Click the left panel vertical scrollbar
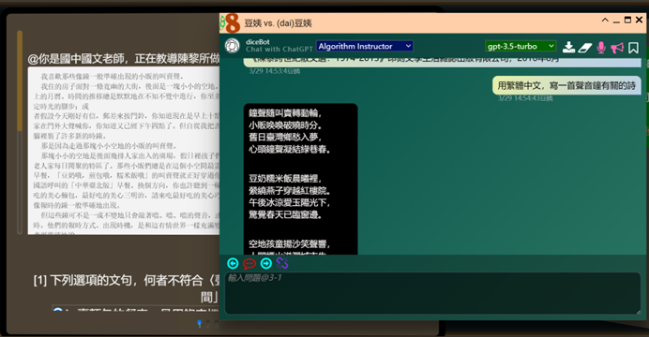The image size is (649, 337). 20,132
